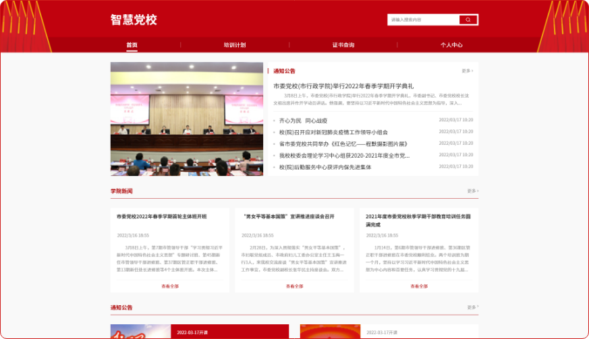
Task: Click the headline summary text starting 3月8日上午
Action: pyautogui.click(x=371, y=99)
